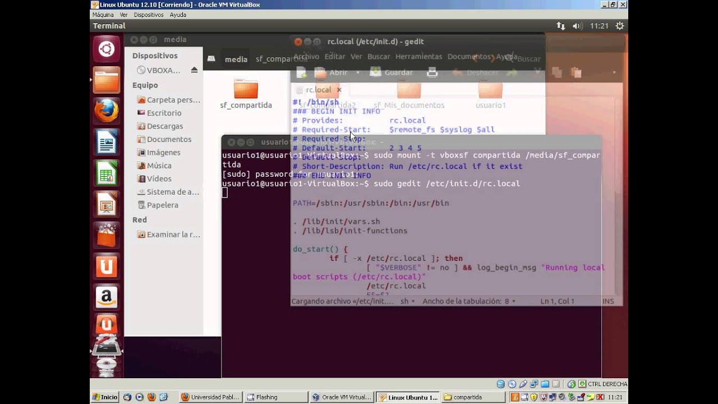This screenshot has height=404, width=718.
Task: Click Windows Inicio start button
Action: tap(105, 397)
